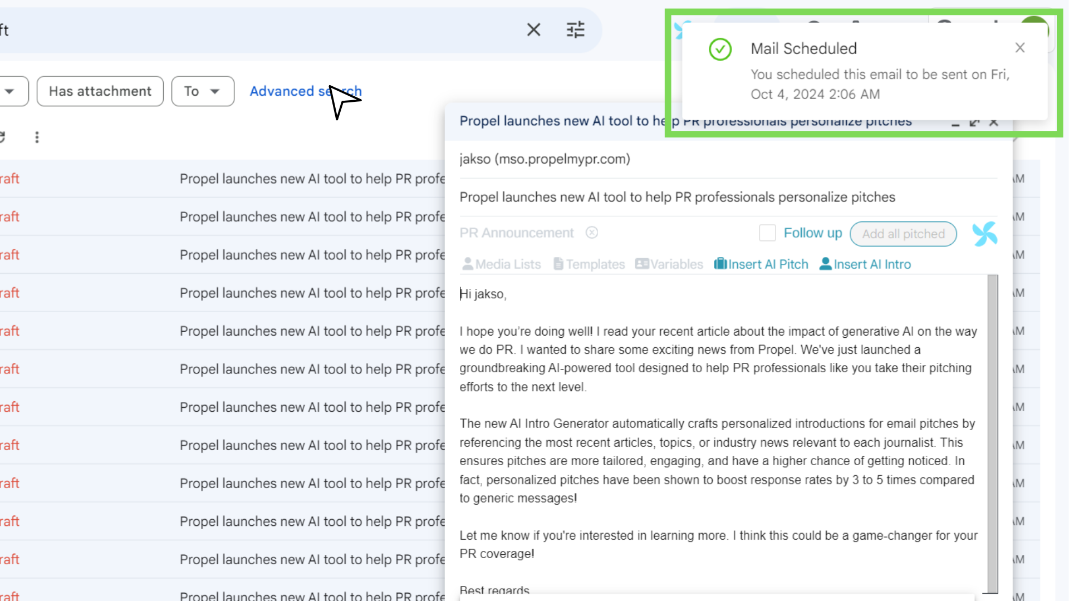Click the Add all pitched button
The image size is (1069, 601).
[903, 234]
